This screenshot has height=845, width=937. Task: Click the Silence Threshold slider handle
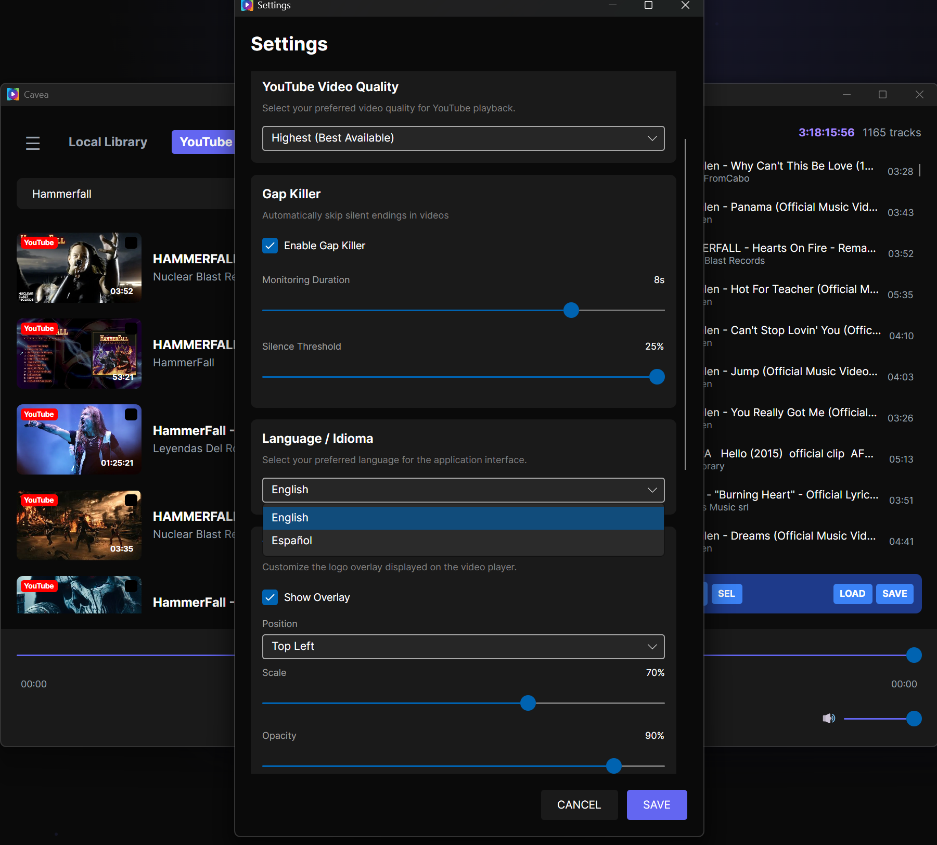point(657,377)
